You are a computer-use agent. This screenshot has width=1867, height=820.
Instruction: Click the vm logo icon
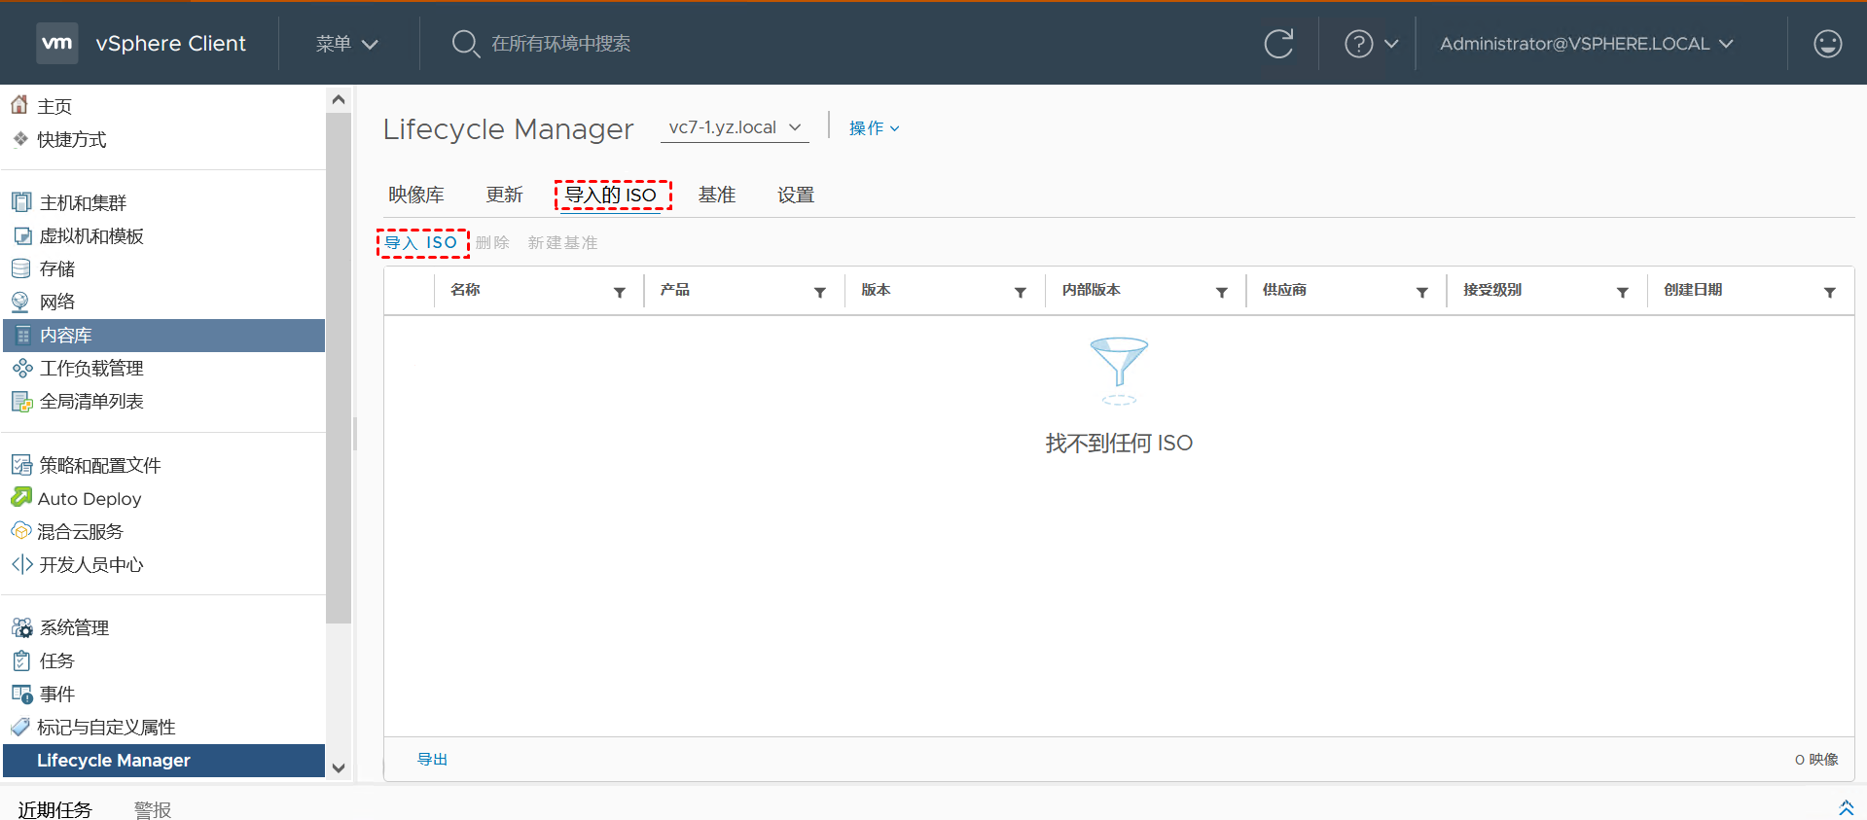[x=57, y=43]
